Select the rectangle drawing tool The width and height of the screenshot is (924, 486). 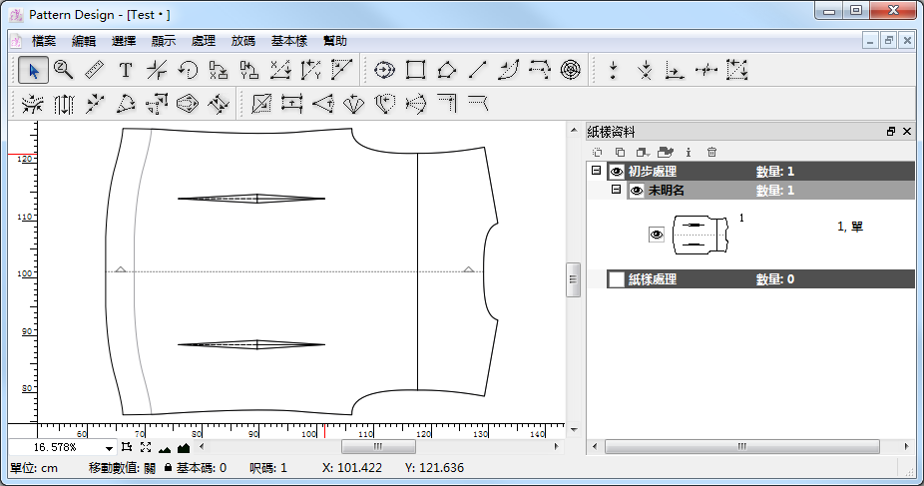pyautogui.click(x=416, y=70)
